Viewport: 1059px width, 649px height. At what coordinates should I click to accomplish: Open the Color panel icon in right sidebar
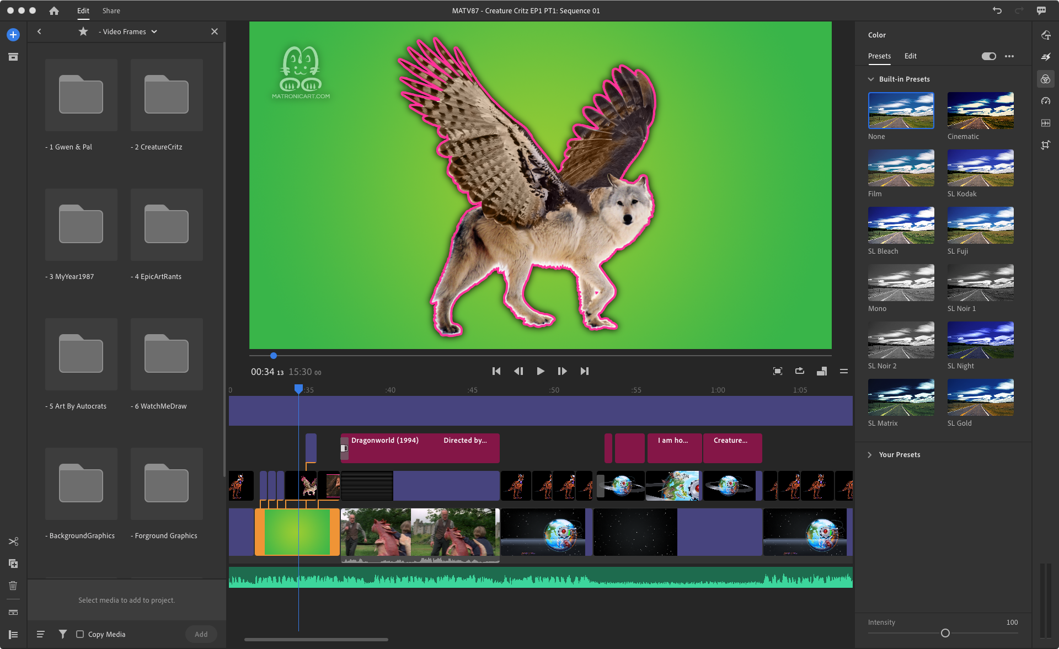[1045, 79]
